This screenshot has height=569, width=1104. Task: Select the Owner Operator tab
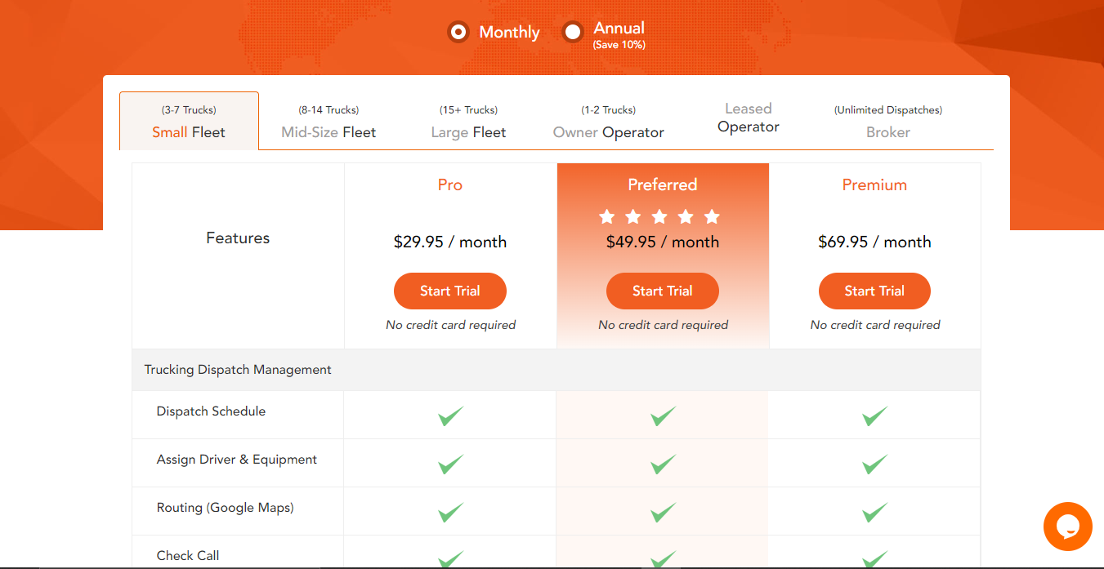(608, 122)
